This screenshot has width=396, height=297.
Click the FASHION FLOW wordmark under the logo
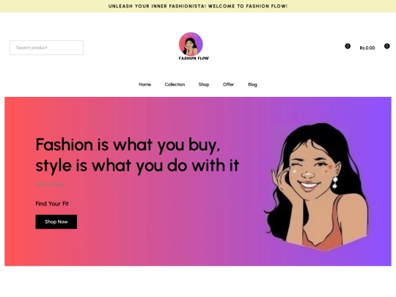194,59
